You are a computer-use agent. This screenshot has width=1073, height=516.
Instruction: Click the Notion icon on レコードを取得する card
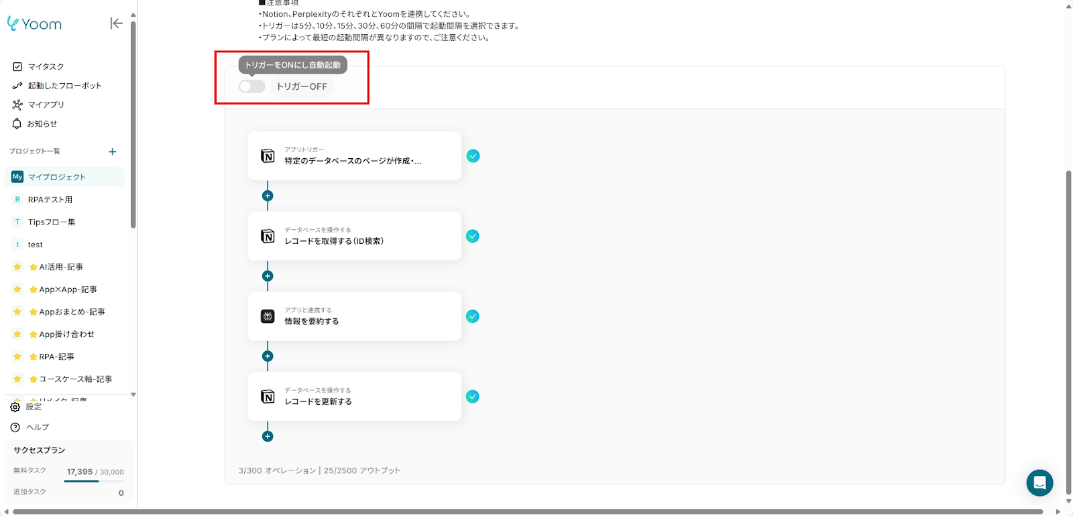(x=268, y=236)
